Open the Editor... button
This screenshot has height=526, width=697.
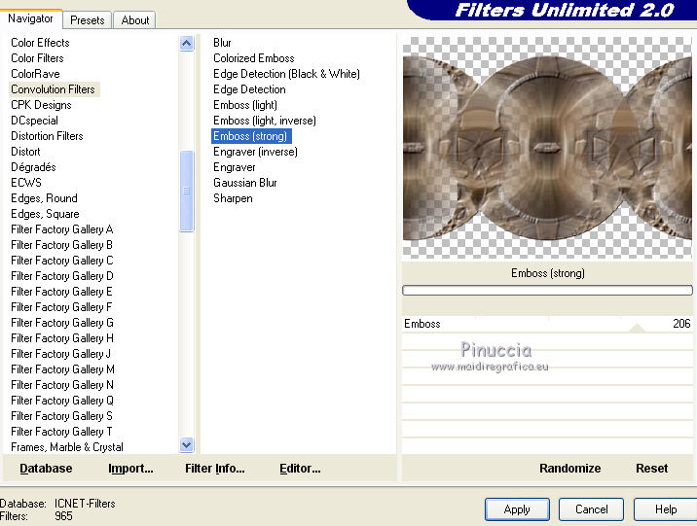tap(300, 469)
